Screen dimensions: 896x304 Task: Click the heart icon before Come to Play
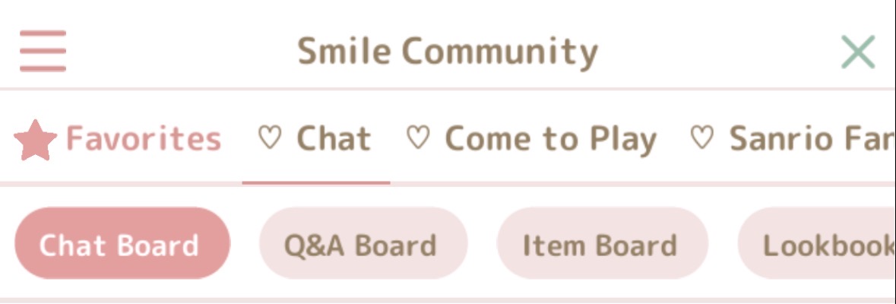click(x=417, y=138)
